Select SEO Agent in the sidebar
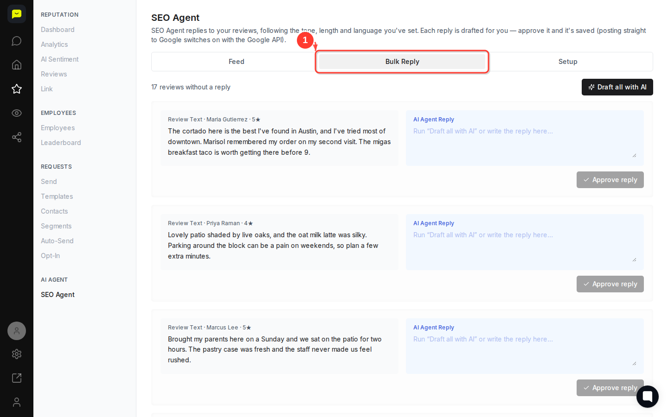The image size is (668, 417). tap(58, 295)
